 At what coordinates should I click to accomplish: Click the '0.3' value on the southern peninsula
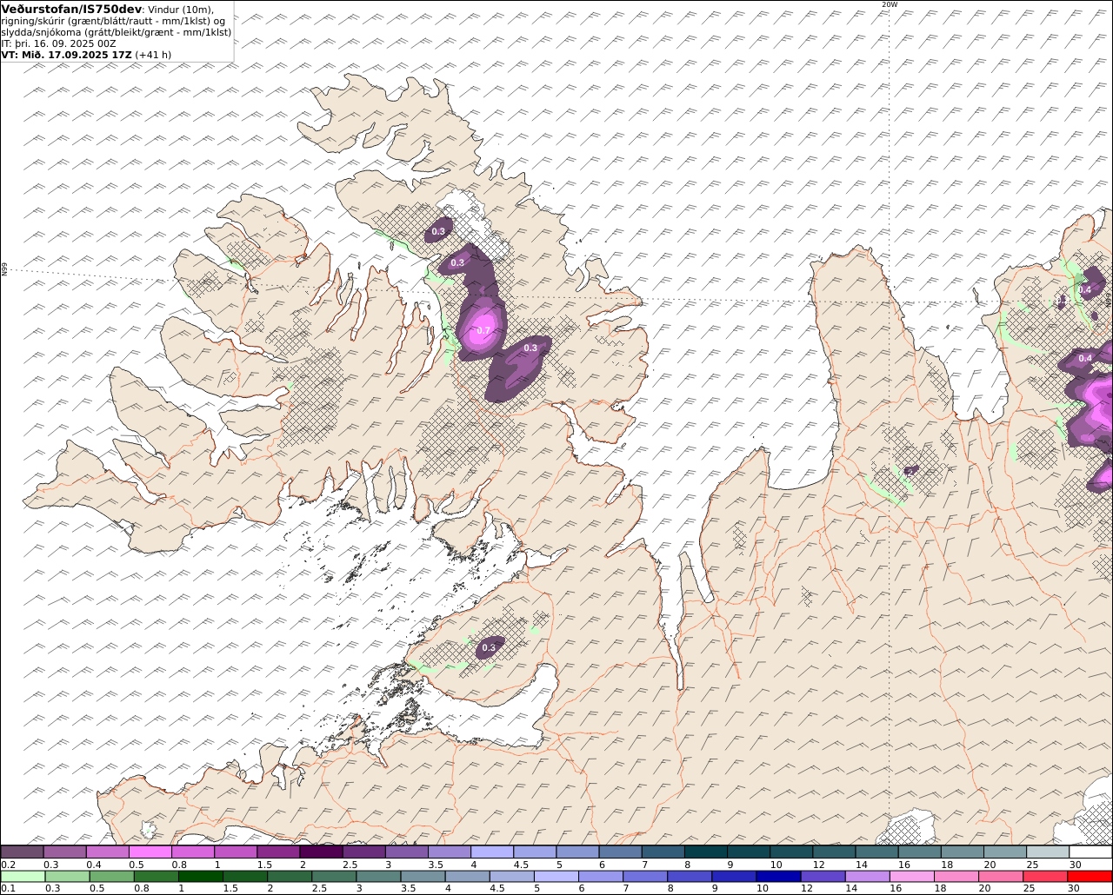[489, 647]
